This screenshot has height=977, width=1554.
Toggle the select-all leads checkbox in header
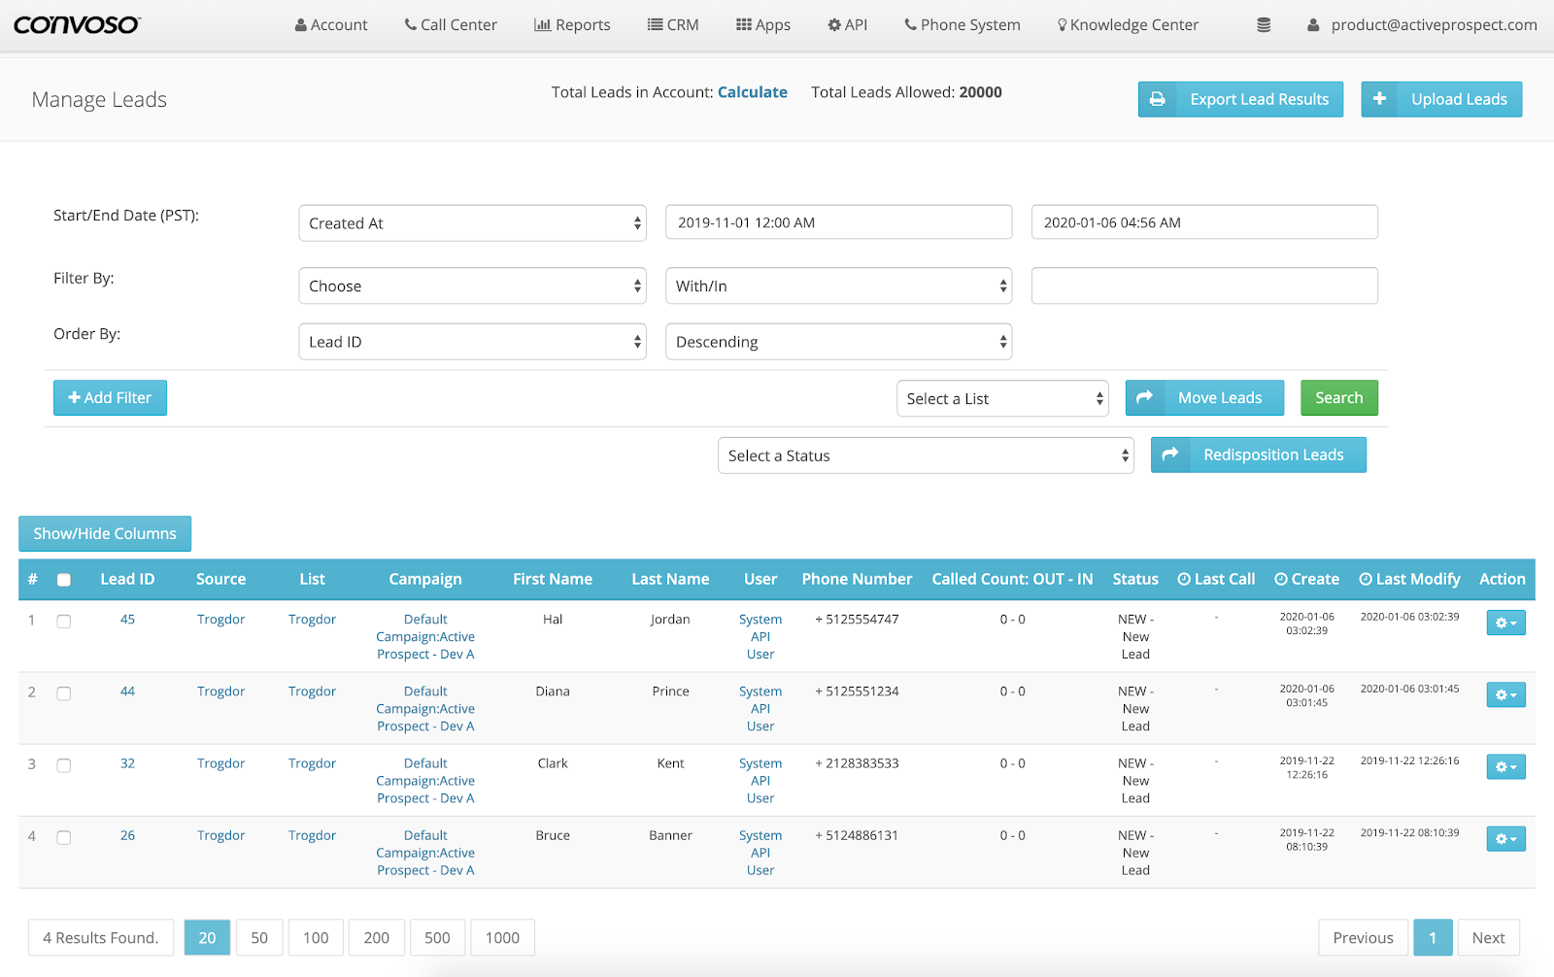point(64,580)
